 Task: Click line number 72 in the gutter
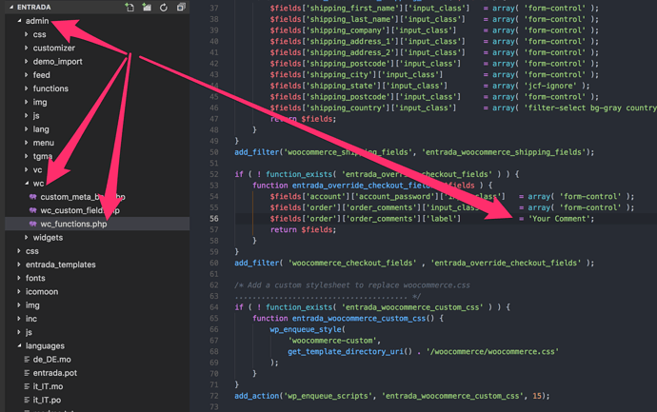click(213, 396)
